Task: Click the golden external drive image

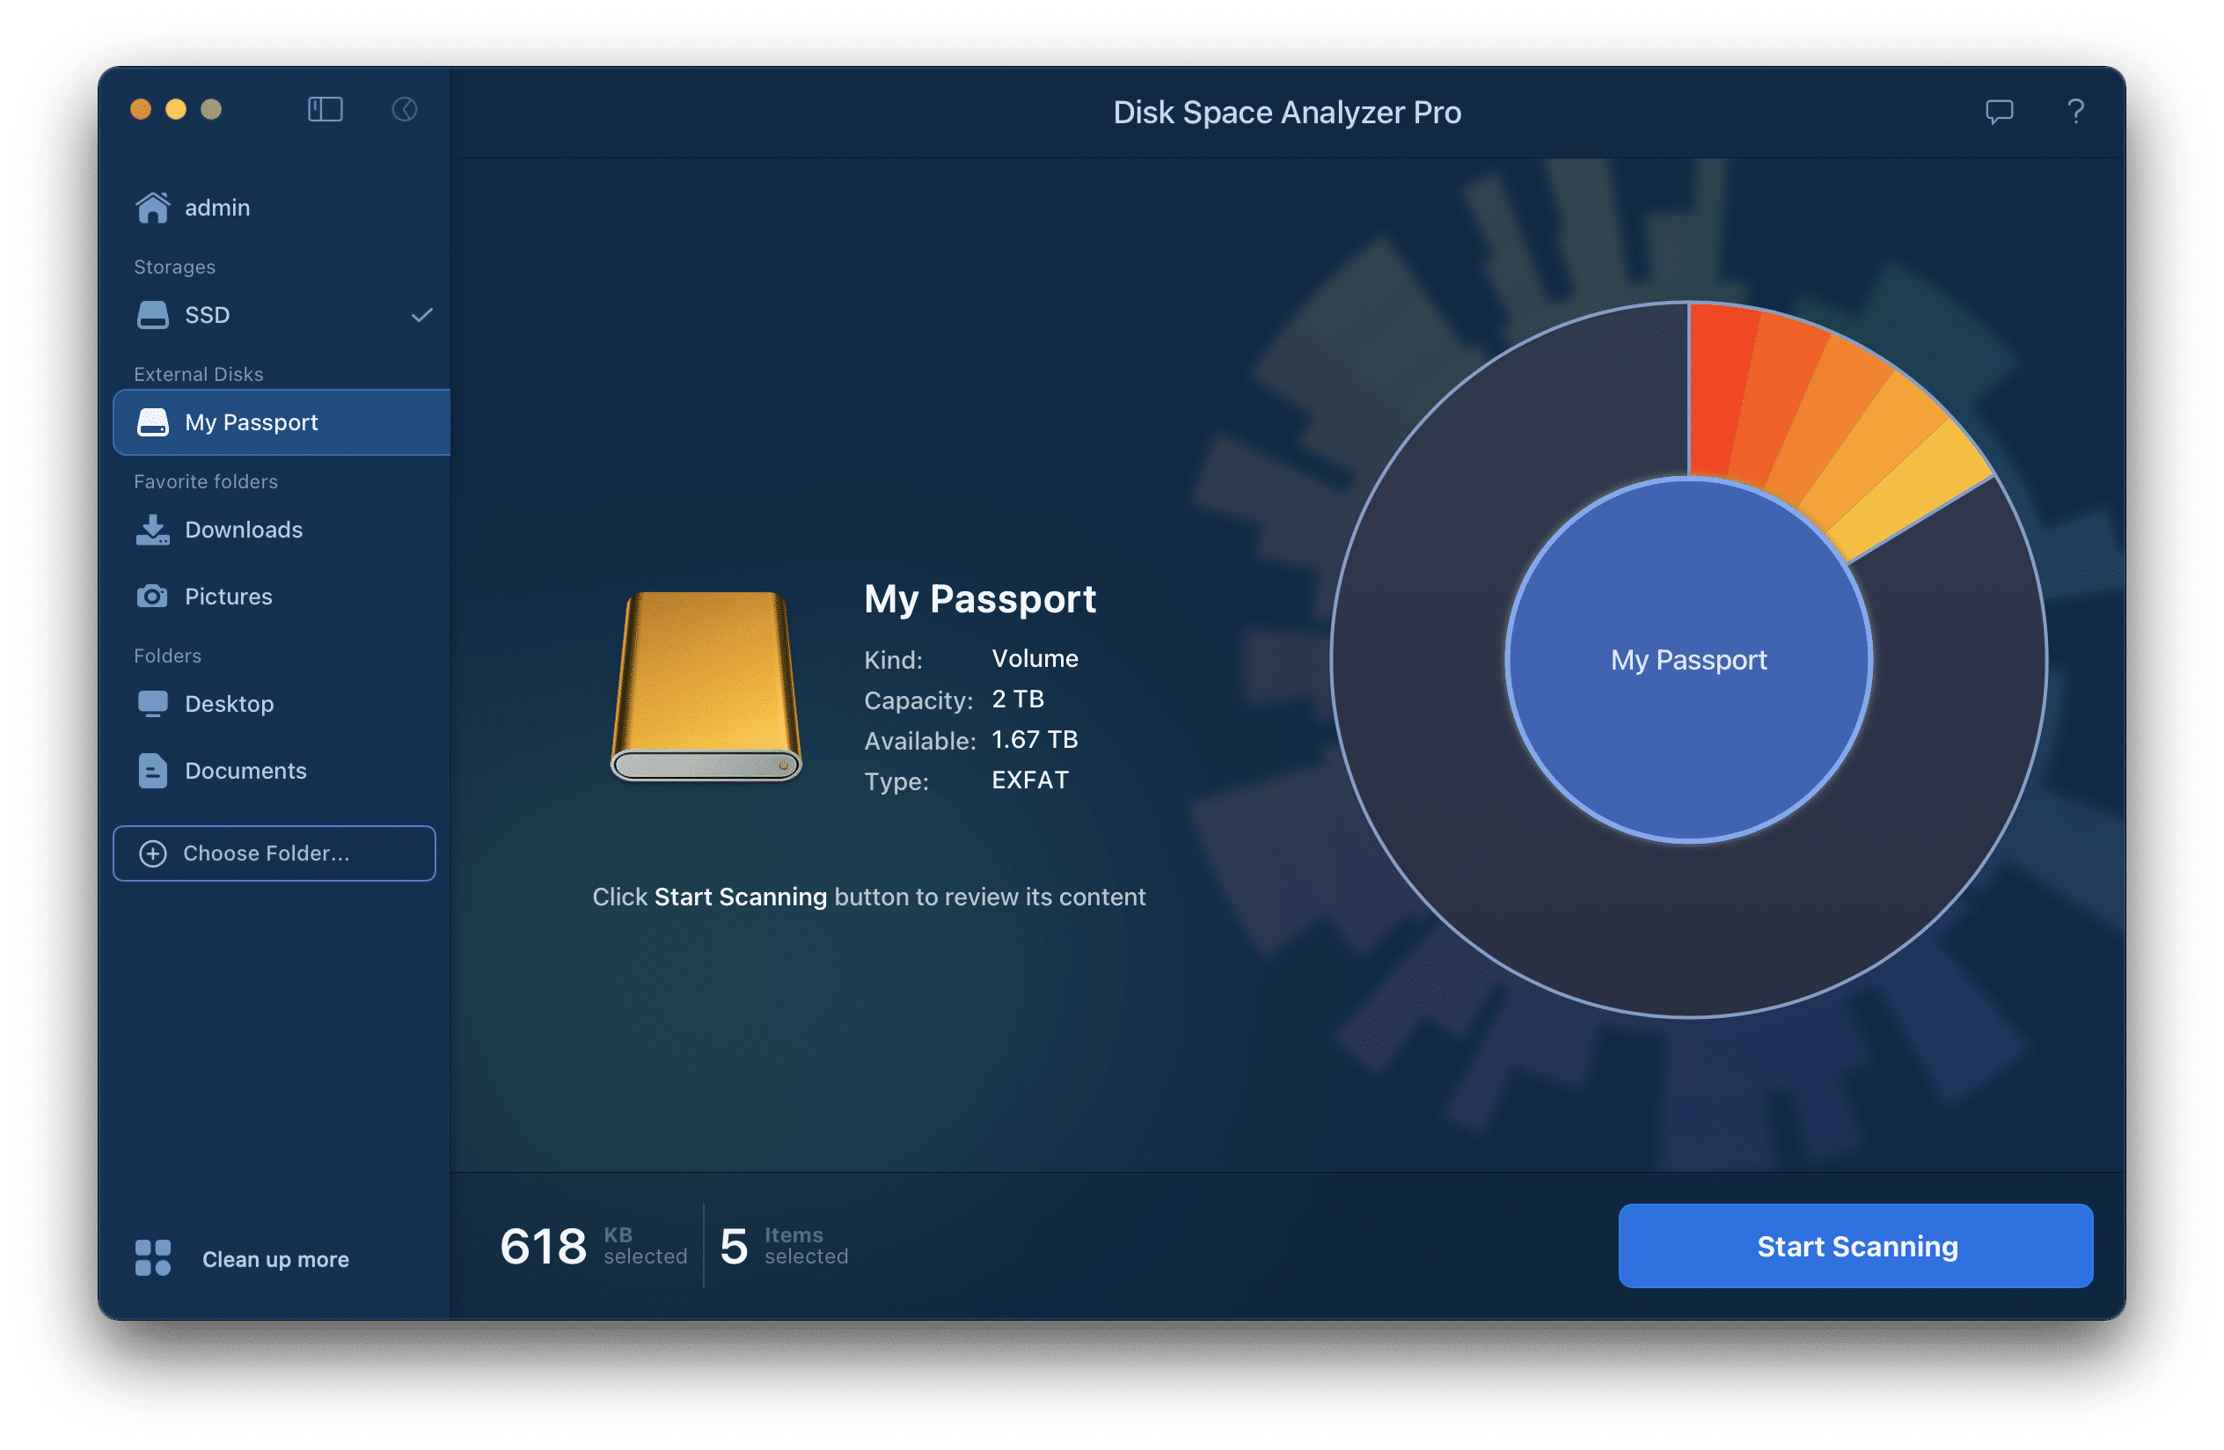Action: pyautogui.click(x=706, y=686)
